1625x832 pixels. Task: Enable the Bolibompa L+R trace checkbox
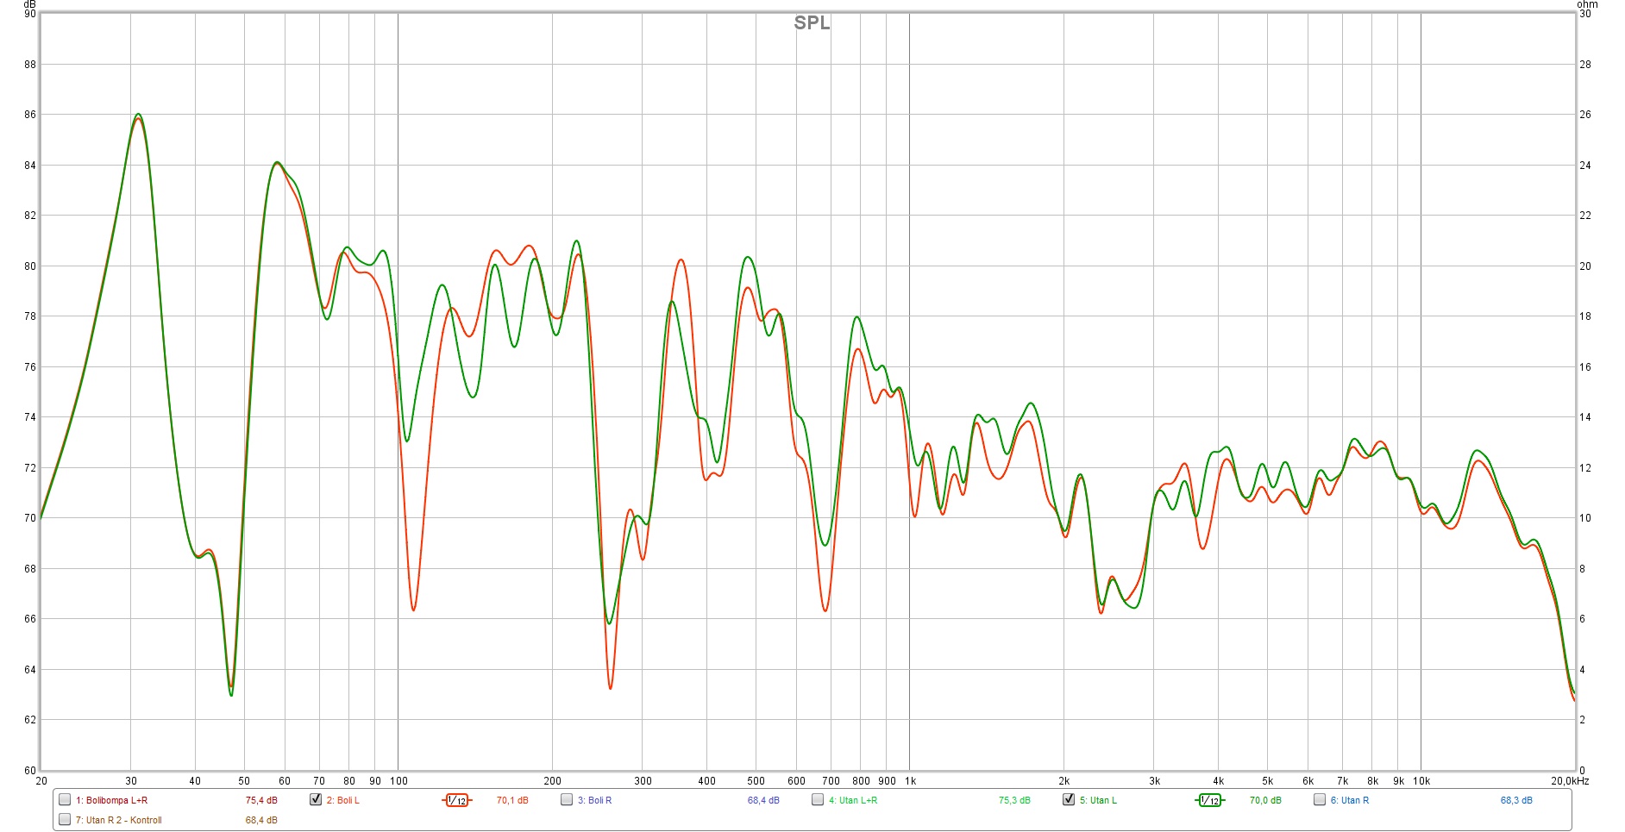65,800
